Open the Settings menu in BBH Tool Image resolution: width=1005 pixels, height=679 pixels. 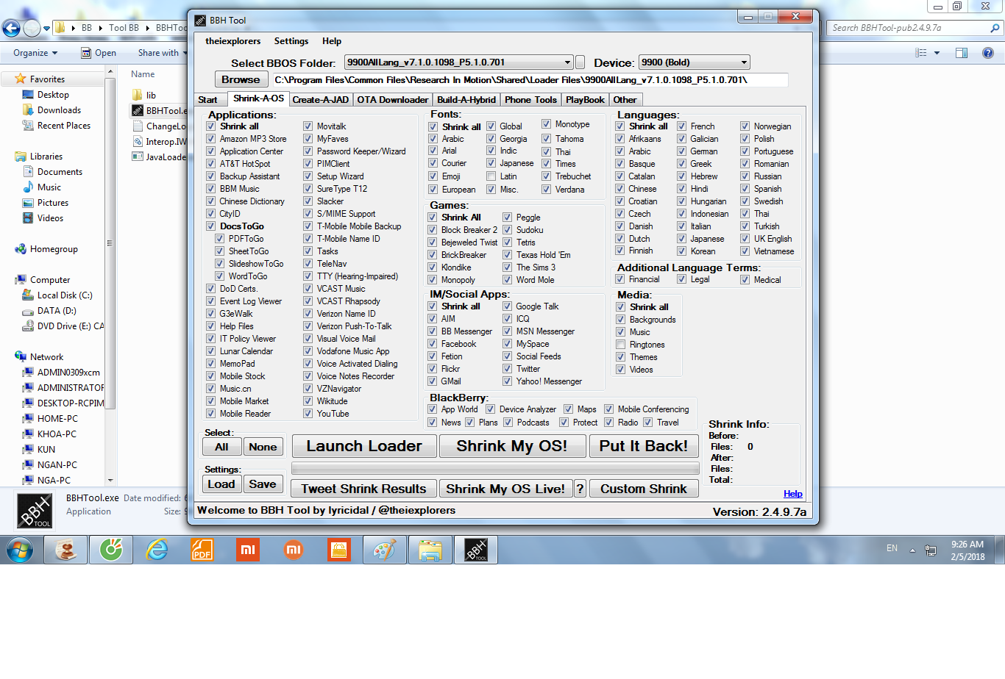[291, 41]
